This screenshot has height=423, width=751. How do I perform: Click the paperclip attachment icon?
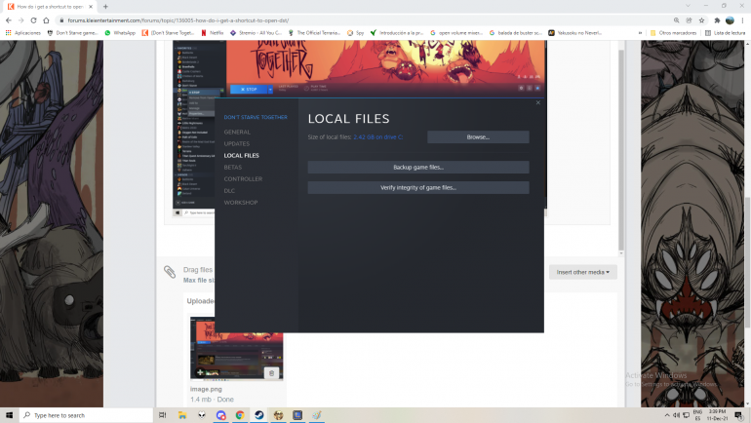[x=170, y=272]
